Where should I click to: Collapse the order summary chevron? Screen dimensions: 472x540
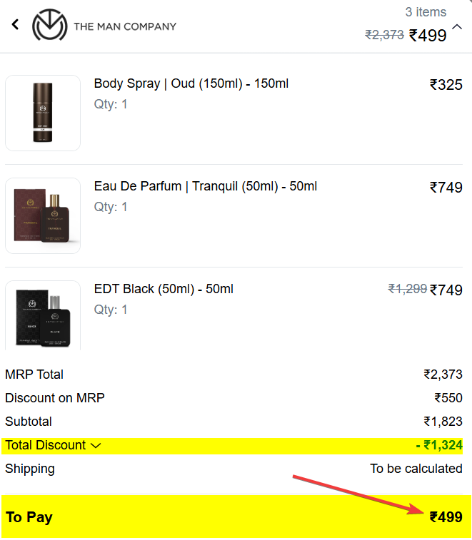tap(457, 26)
